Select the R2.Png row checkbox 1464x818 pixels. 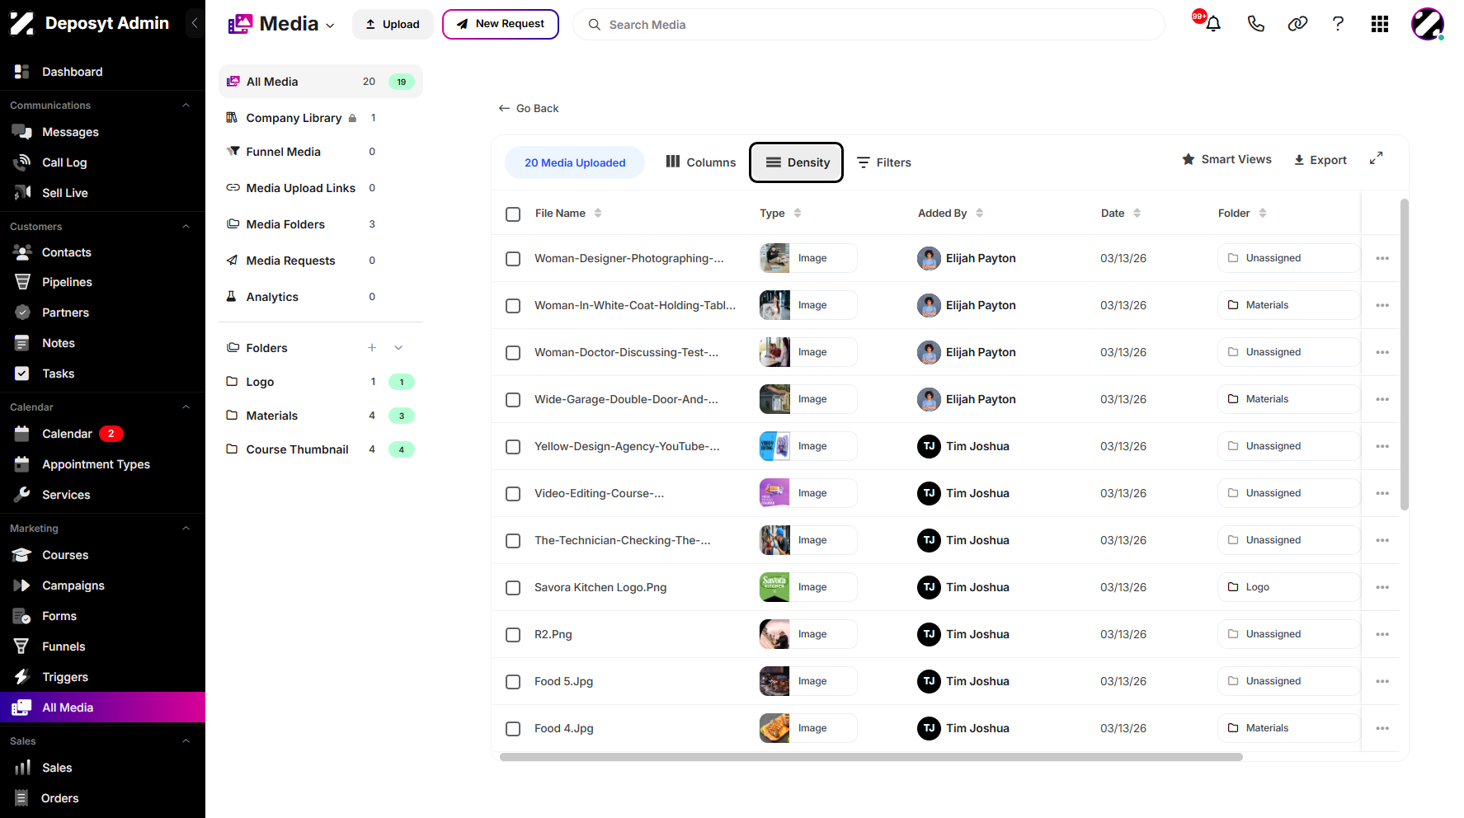513,635
